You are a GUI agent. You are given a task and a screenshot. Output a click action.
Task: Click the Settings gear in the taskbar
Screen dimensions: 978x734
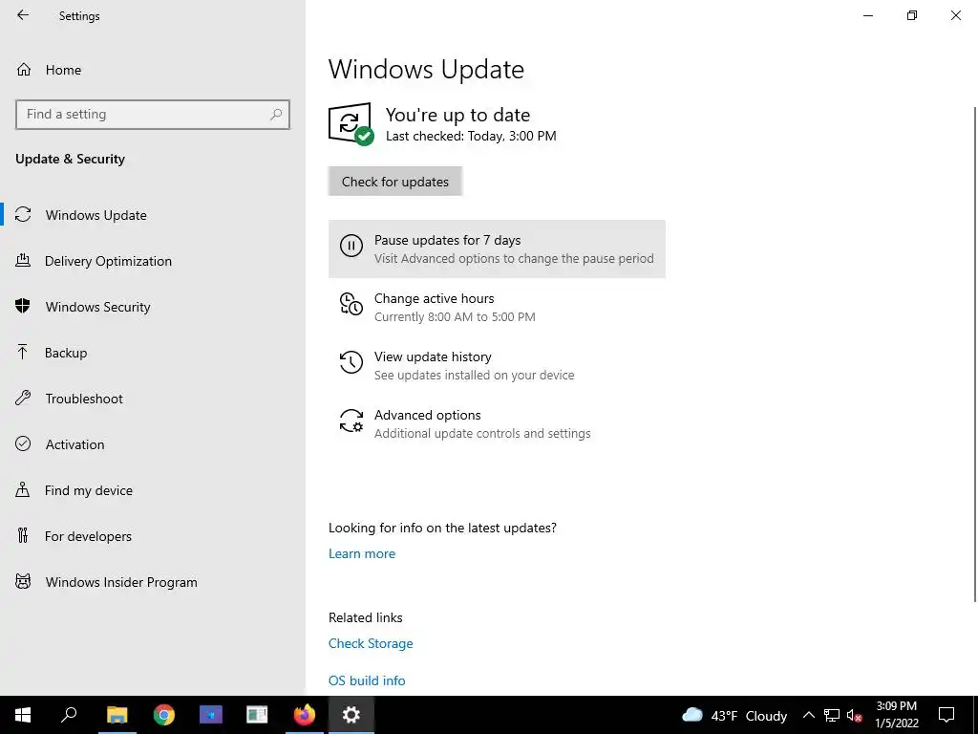(x=351, y=715)
